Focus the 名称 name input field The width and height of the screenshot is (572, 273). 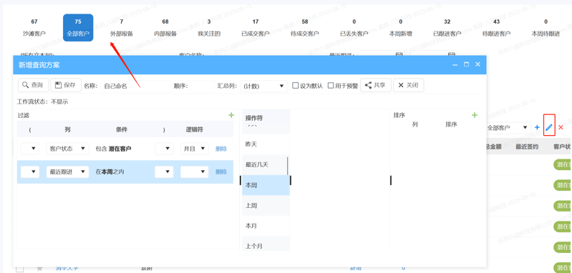tap(136, 86)
